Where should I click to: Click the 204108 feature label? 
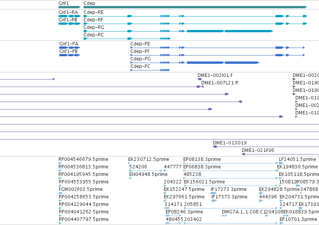coord(274,212)
